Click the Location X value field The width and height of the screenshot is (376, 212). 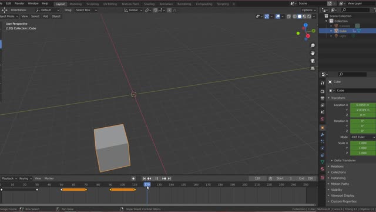tap(363, 105)
